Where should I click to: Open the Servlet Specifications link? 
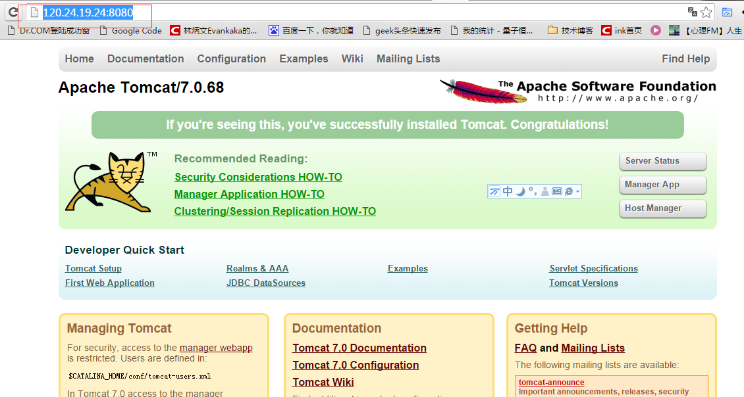(x=594, y=269)
